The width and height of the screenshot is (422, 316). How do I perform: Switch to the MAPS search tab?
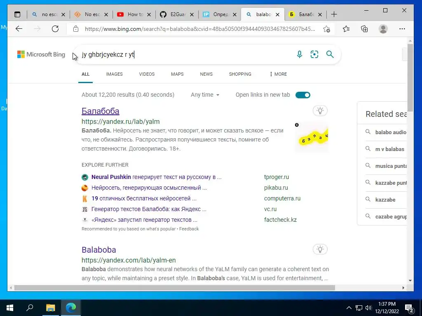click(x=177, y=74)
